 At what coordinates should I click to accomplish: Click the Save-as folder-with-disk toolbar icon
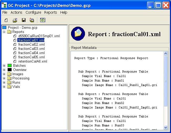(x=32, y=20)
